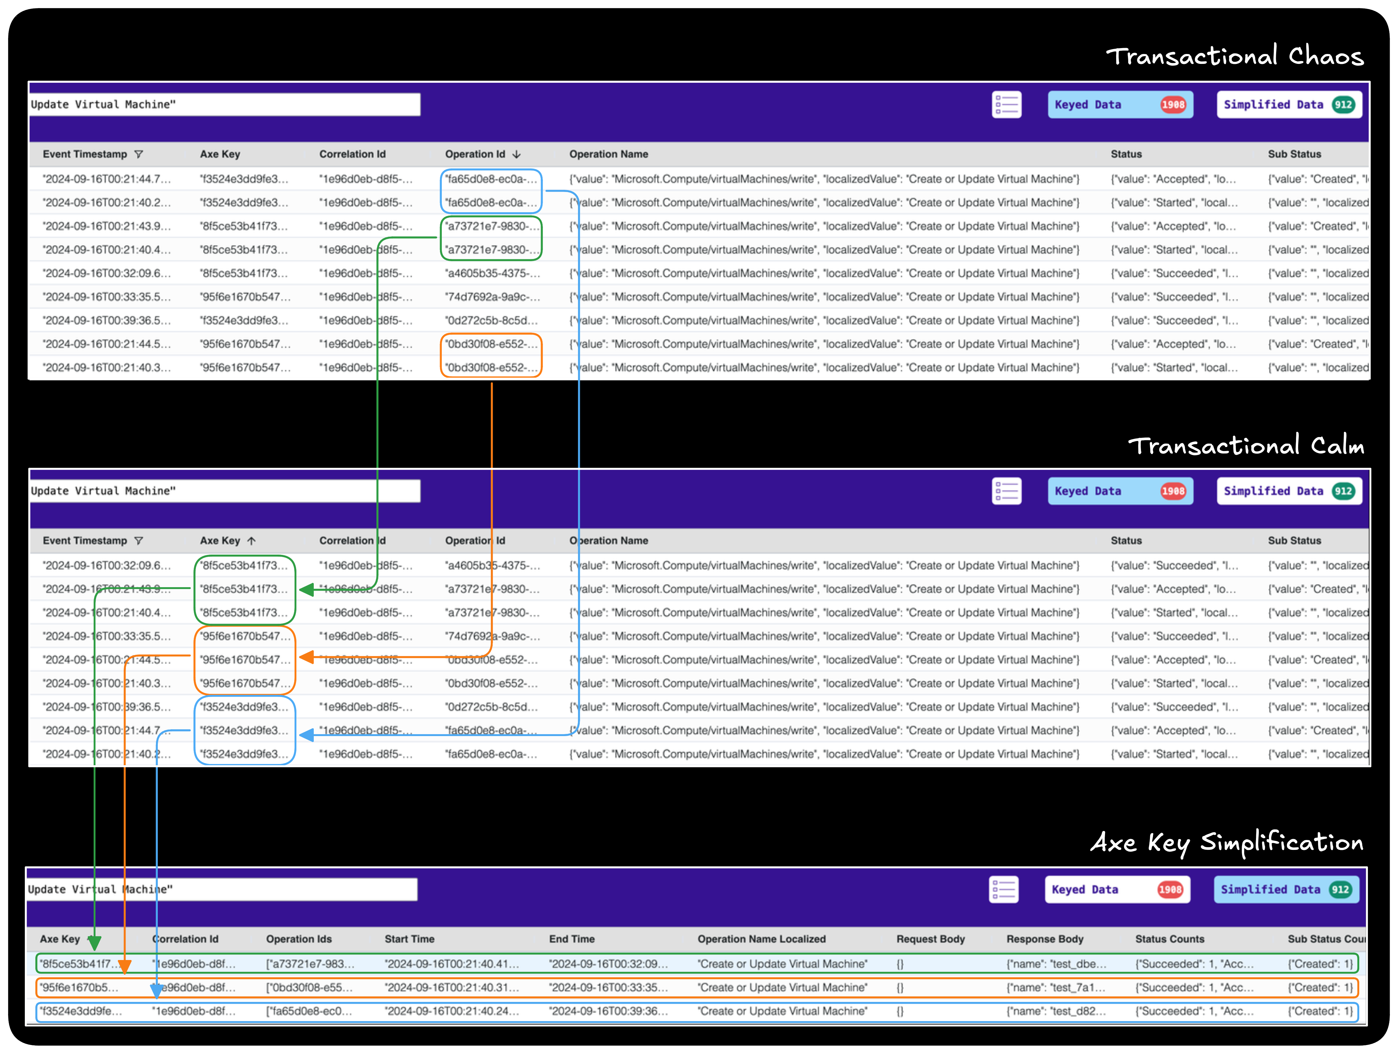
Task: Select Keyed Data tab in Transactional Calm panel
Action: pos(1120,491)
